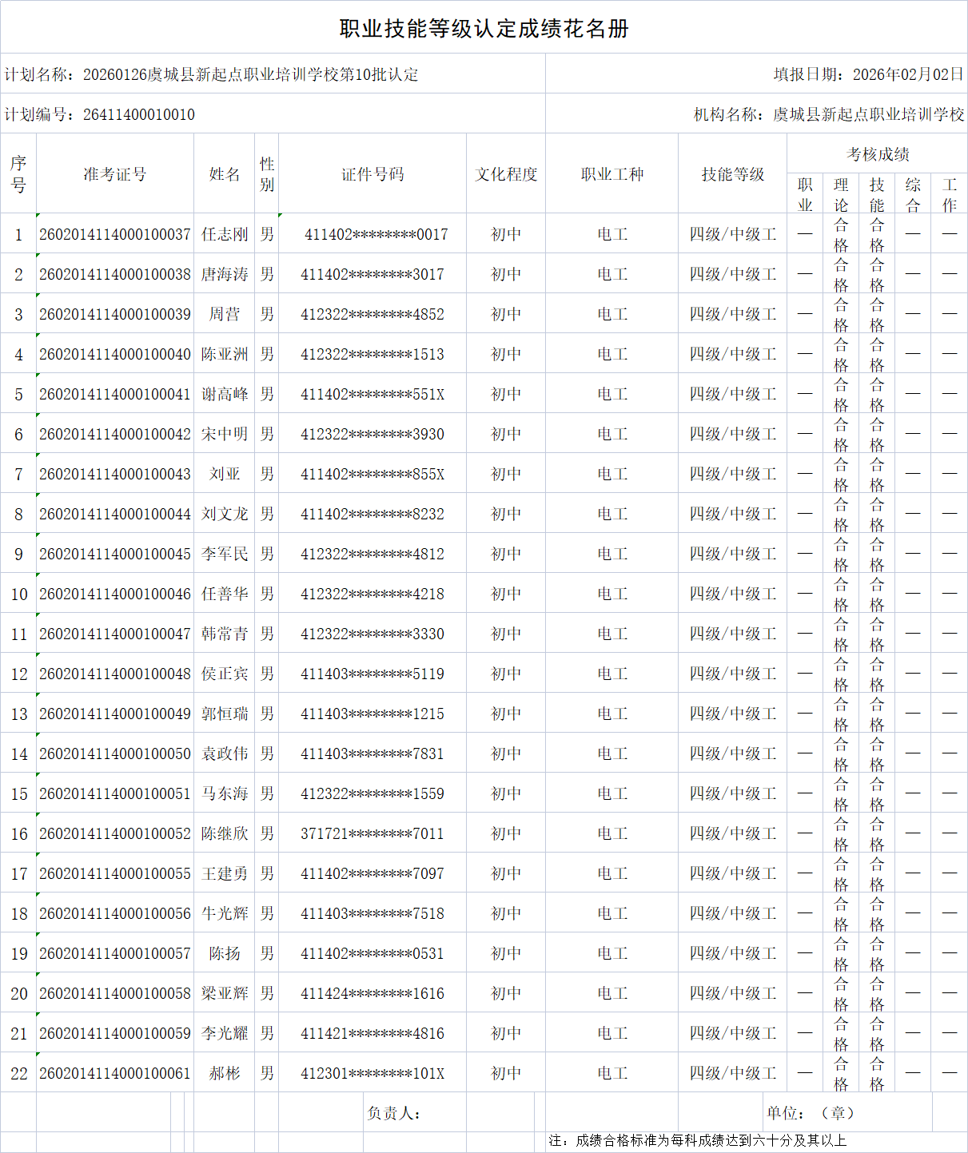Click the 技能等级 column header
968x1153 pixels.
pos(732,173)
